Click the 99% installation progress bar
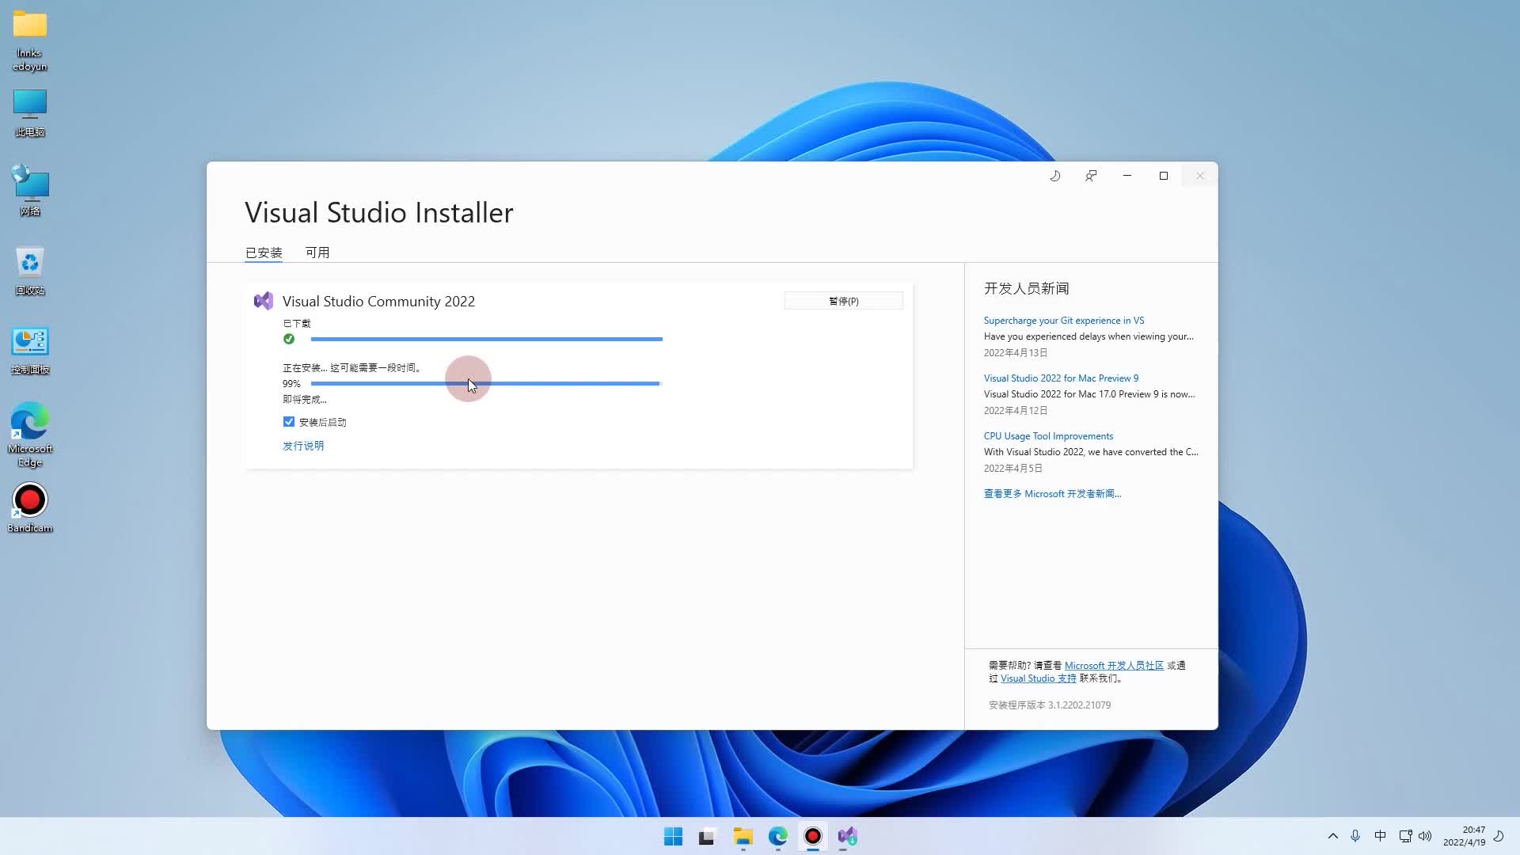1520x855 pixels. pyautogui.click(x=487, y=383)
